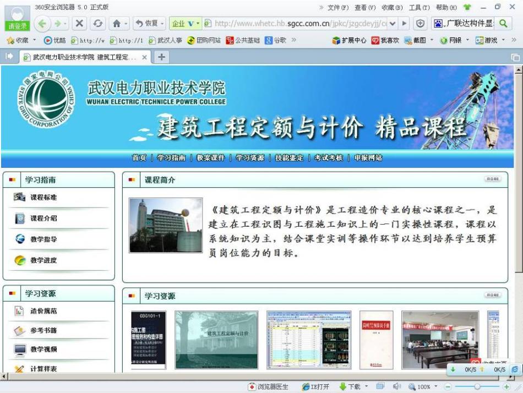Image resolution: width=523 pixels, height=393 pixels.
Task: Open the 优酷 bookmark
Action: [x=55, y=40]
